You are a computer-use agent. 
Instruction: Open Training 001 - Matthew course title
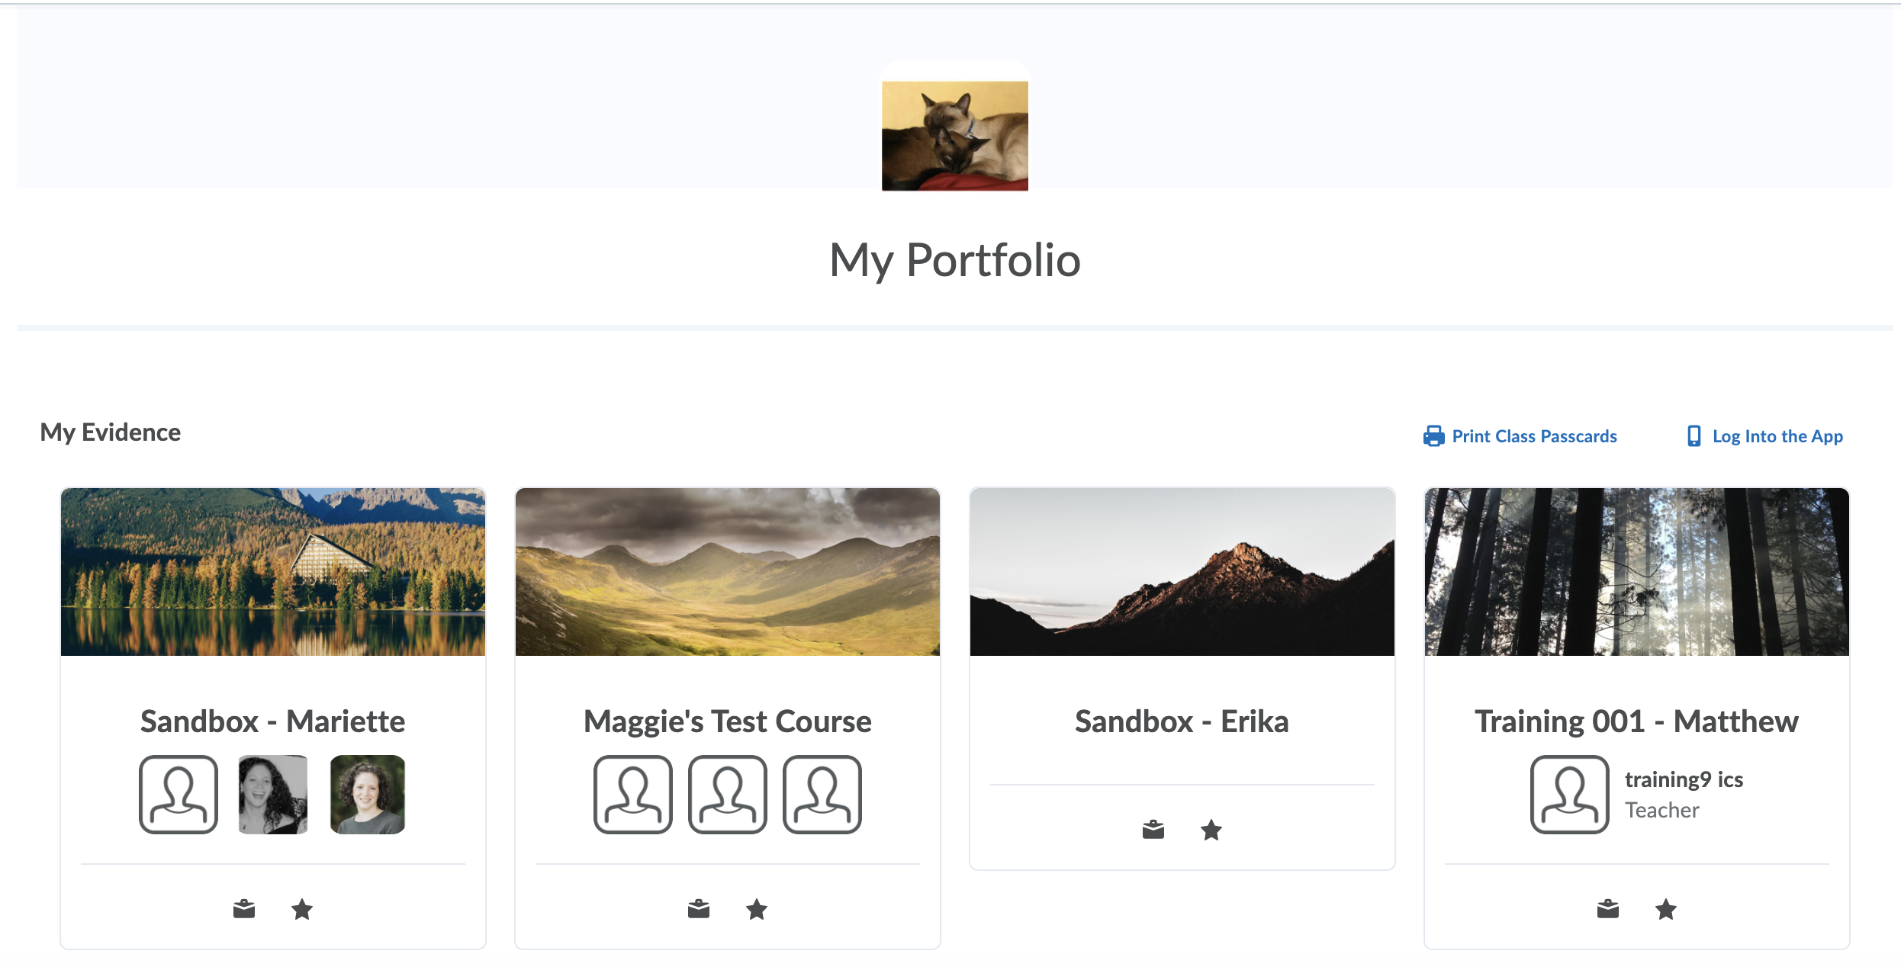coord(1636,721)
